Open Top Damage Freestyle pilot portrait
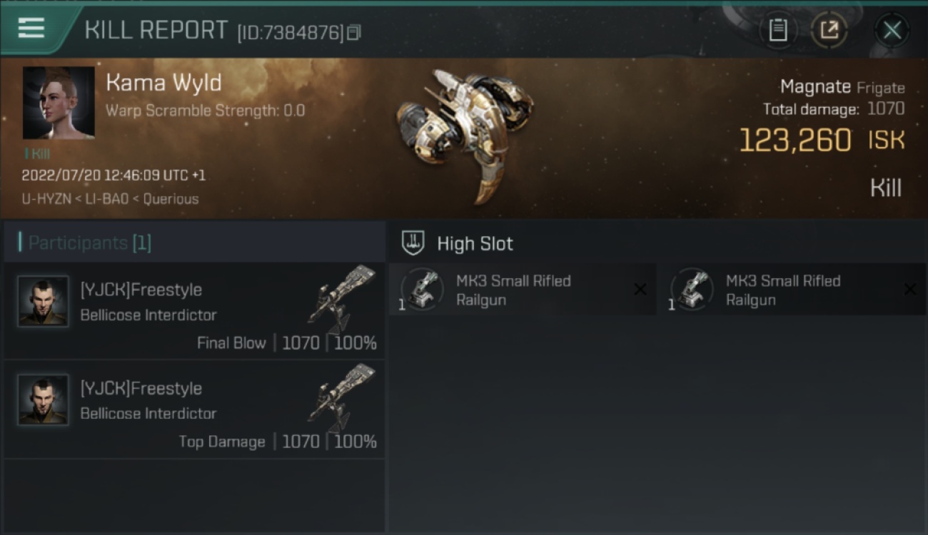928x535 pixels. [x=43, y=399]
